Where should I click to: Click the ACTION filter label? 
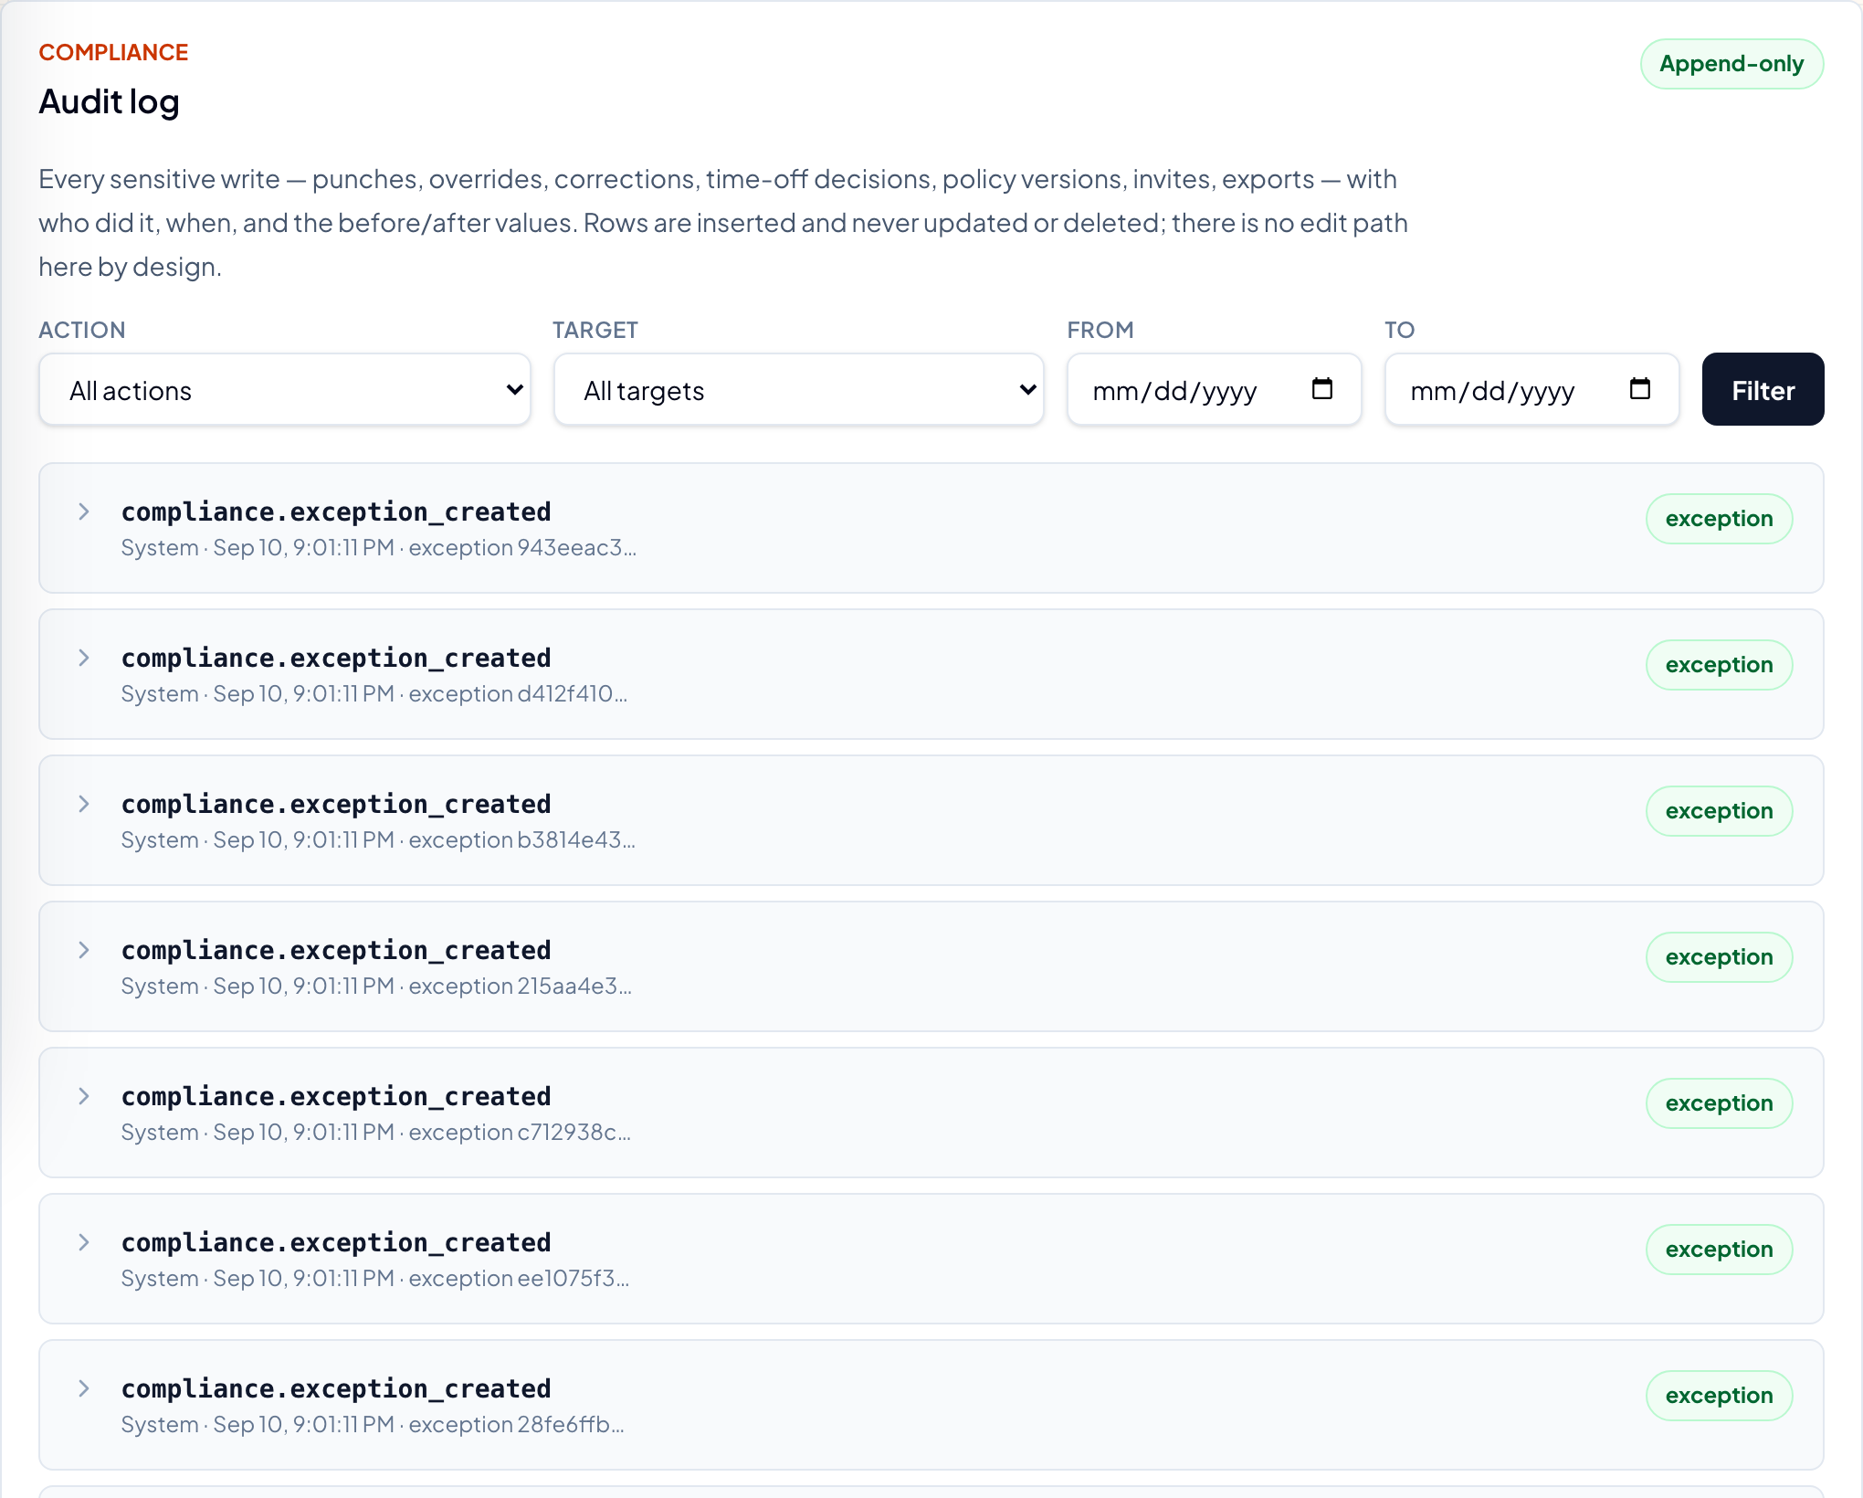pyautogui.click(x=82, y=330)
